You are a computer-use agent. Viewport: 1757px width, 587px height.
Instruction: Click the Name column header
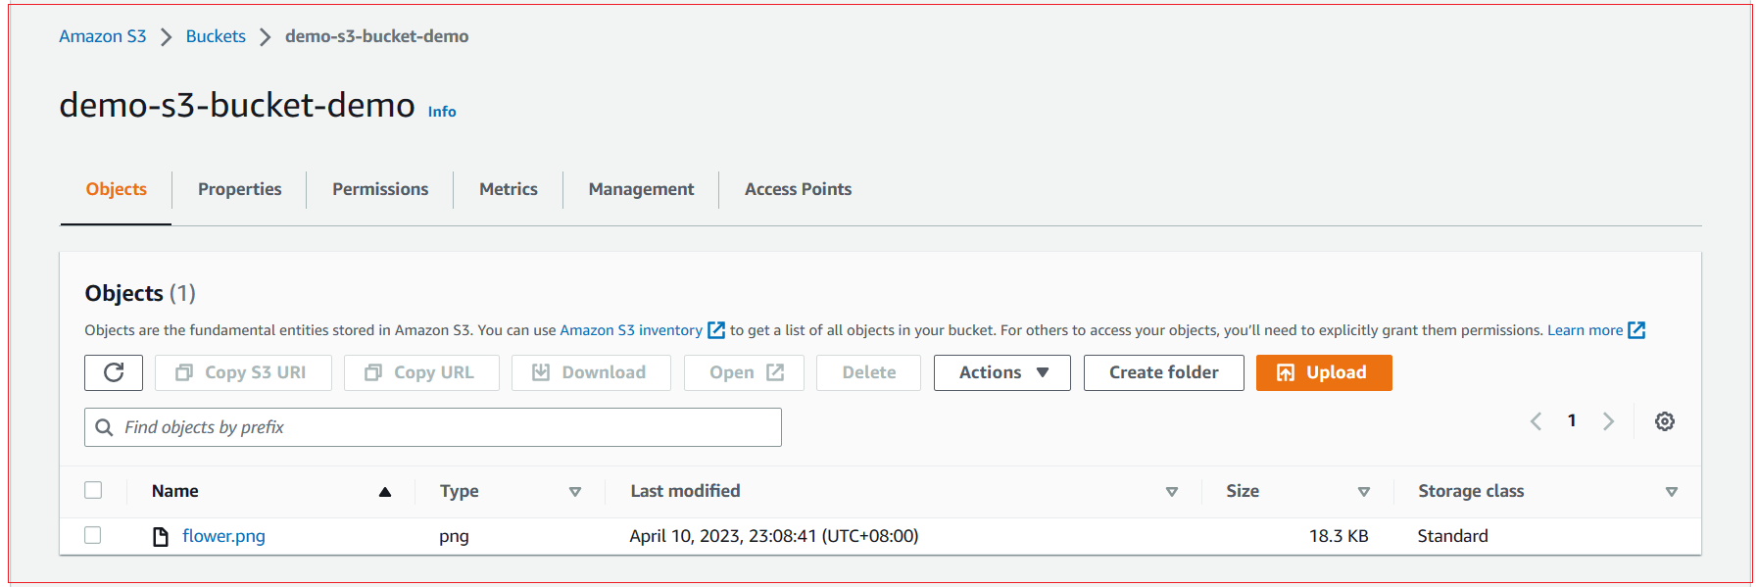[x=174, y=491]
